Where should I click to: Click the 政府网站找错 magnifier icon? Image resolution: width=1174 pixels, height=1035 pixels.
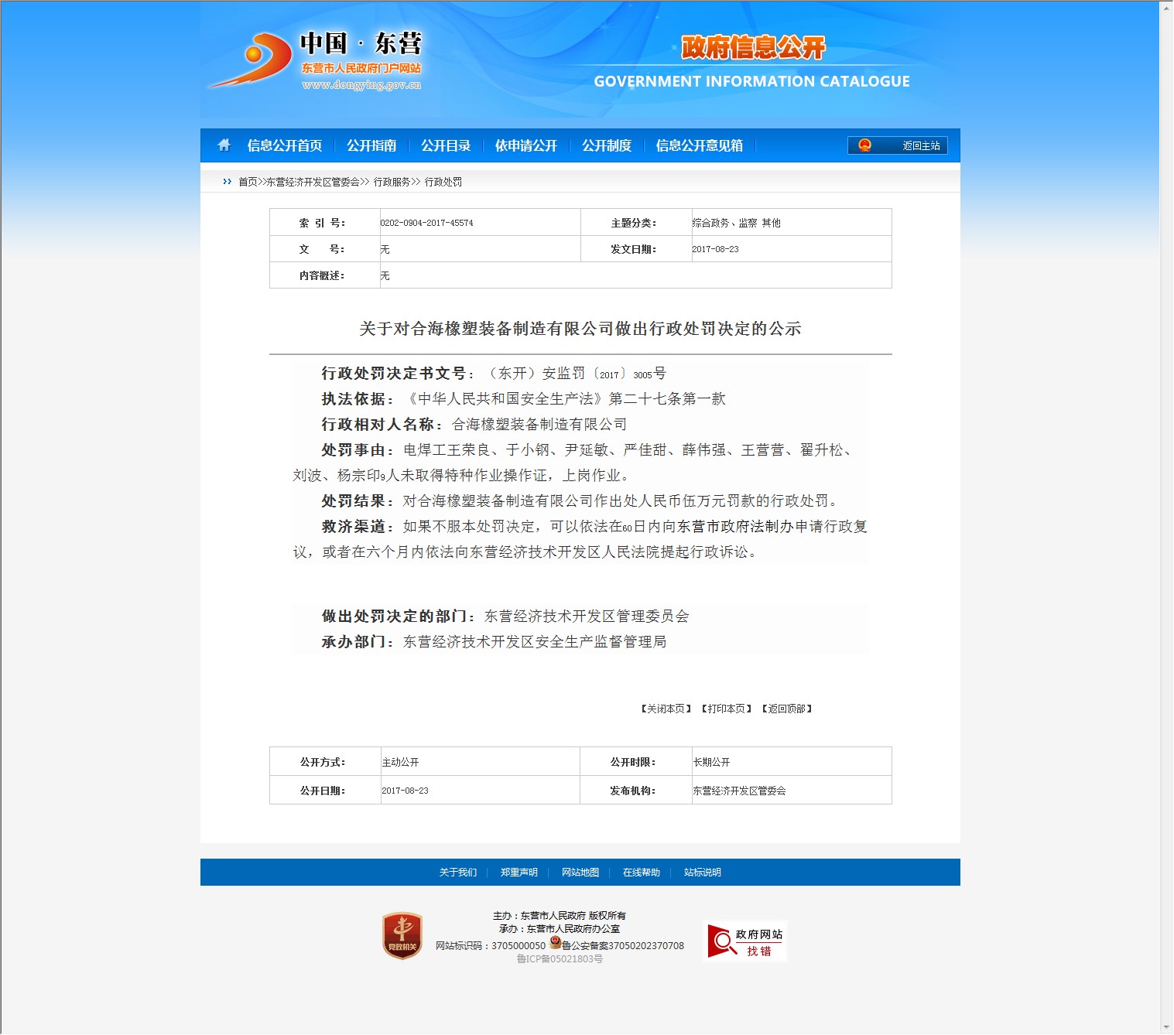722,941
